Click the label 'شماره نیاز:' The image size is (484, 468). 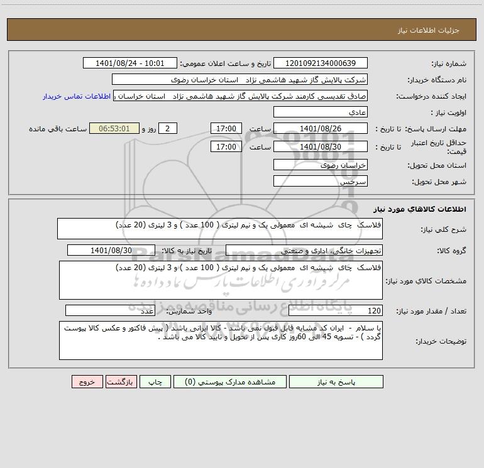449,63
